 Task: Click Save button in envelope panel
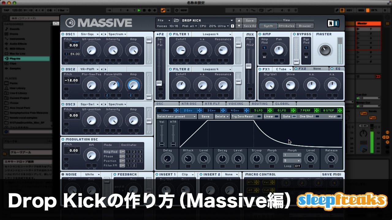pyautogui.click(x=205, y=116)
